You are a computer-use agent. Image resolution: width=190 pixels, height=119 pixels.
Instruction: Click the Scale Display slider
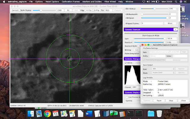point(44,10)
